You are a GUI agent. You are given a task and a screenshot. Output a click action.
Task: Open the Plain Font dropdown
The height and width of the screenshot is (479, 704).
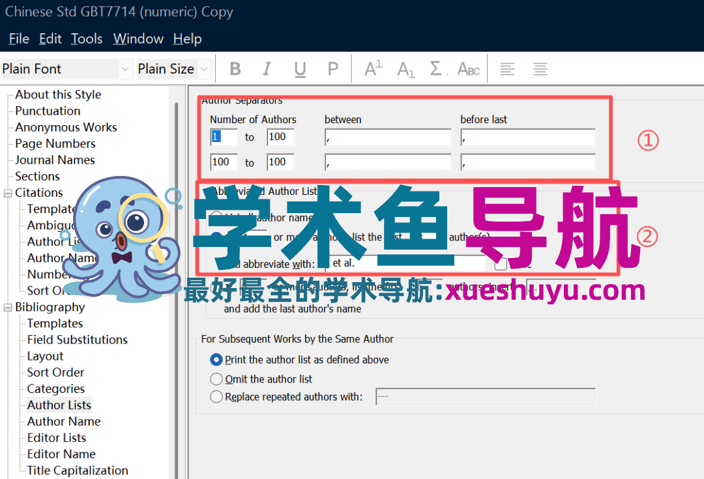pos(124,68)
